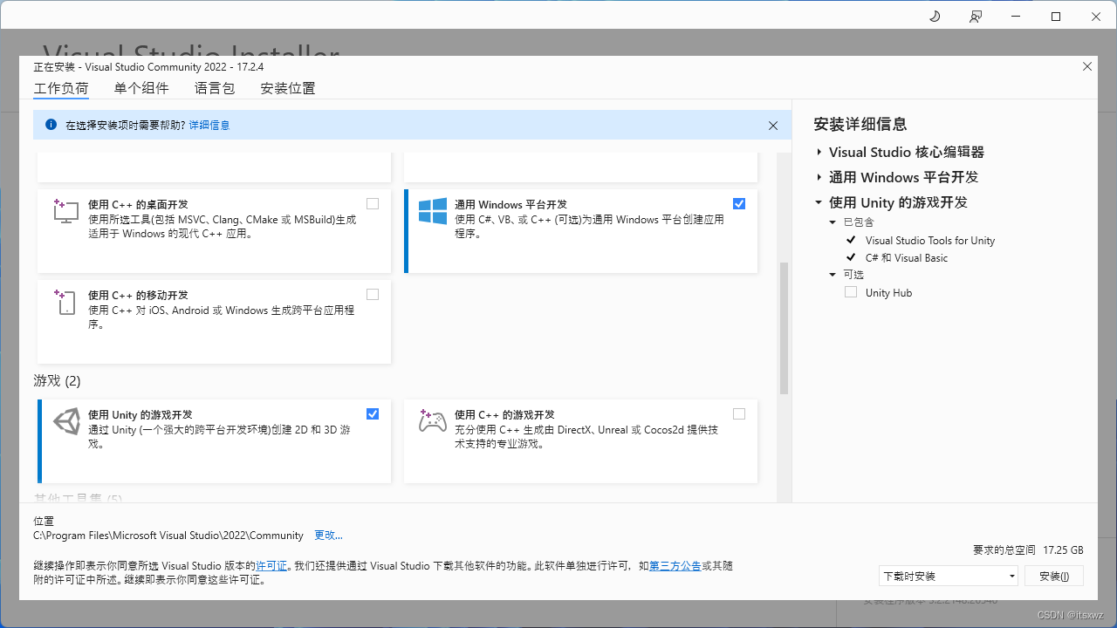Toggle C# 和 Visual Basic checkmark
The width and height of the screenshot is (1117, 628).
[851, 257]
